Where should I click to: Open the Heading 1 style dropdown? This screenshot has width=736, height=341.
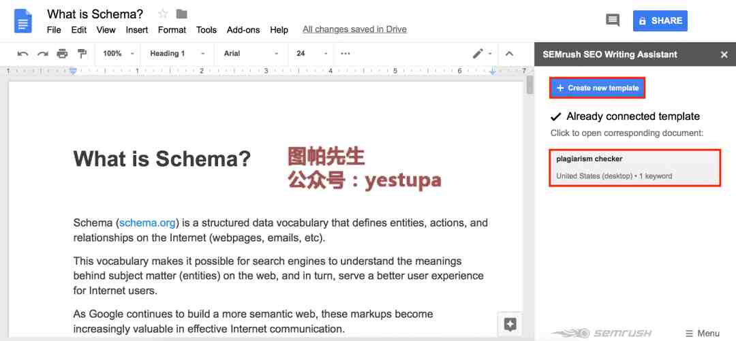click(x=177, y=54)
